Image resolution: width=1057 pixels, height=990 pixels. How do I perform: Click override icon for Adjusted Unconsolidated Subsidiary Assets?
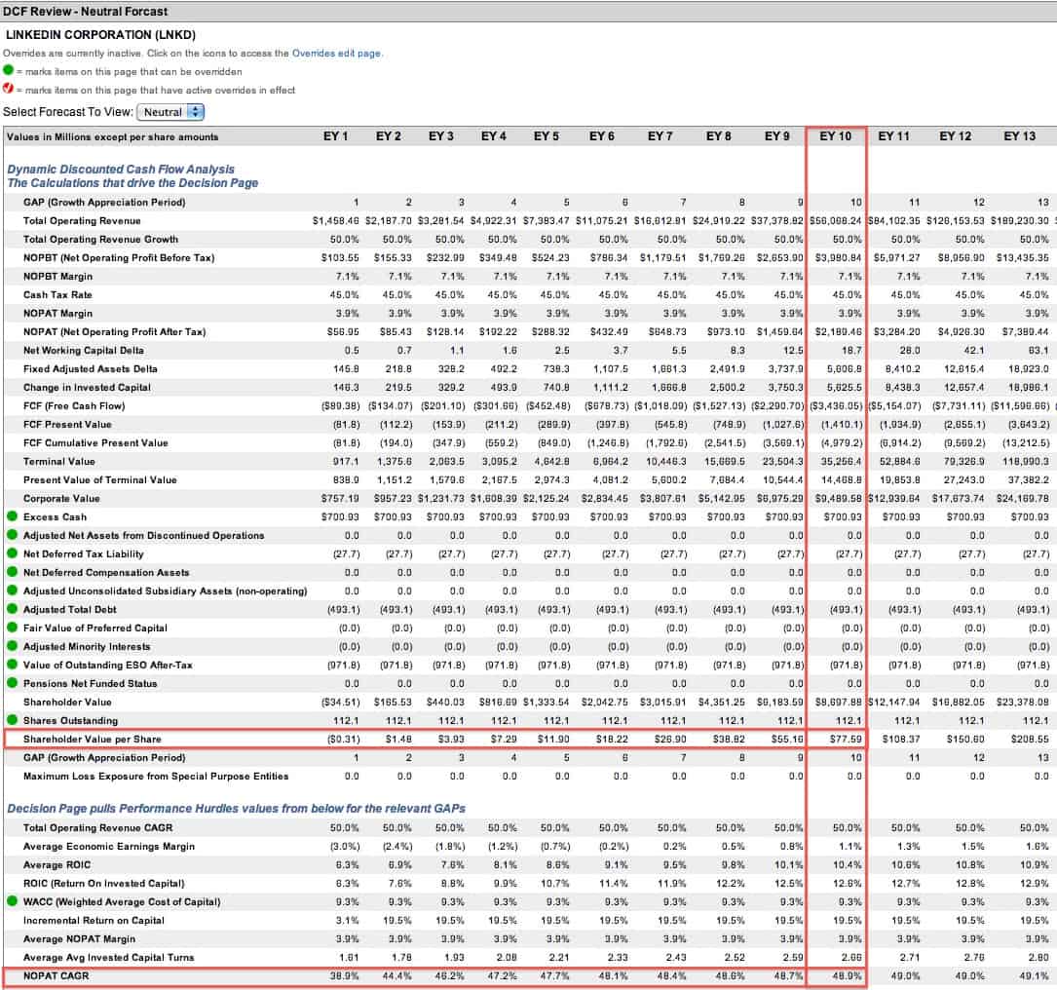[12, 590]
